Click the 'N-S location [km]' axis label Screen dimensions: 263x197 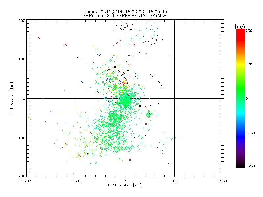12,99
